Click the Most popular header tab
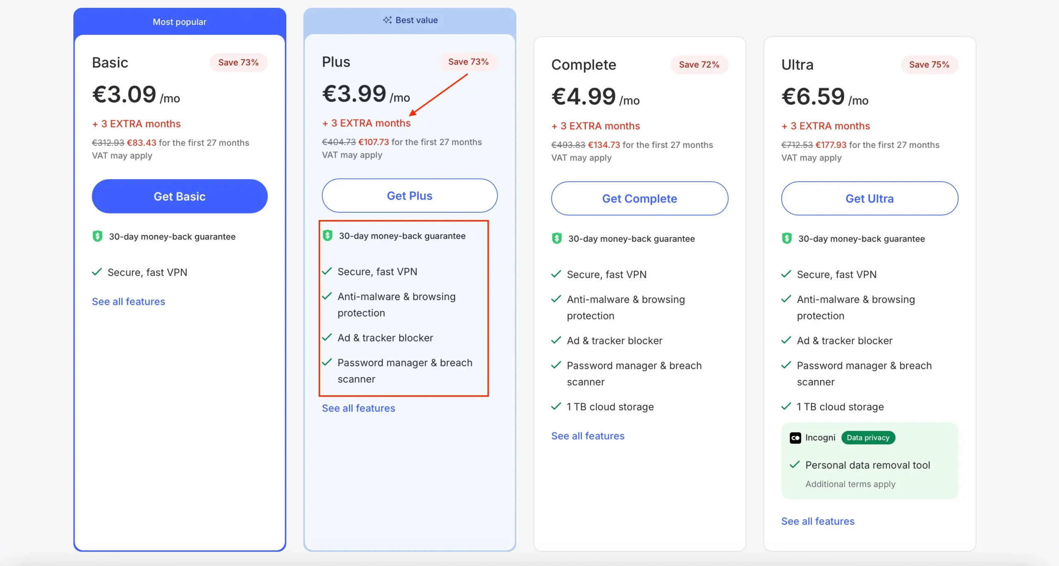This screenshot has height=566, width=1059. (x=180, y=22)
